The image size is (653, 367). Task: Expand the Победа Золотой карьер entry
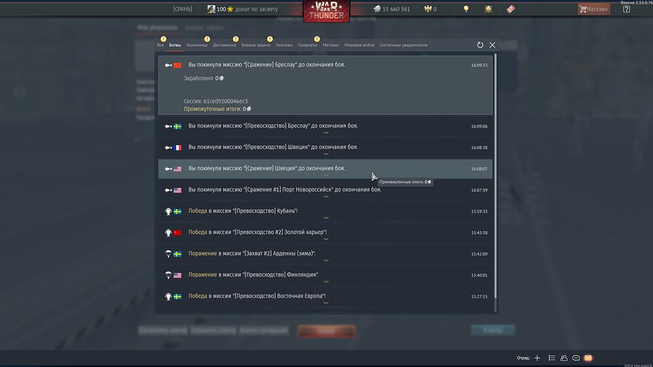click(x=325, y=232)
